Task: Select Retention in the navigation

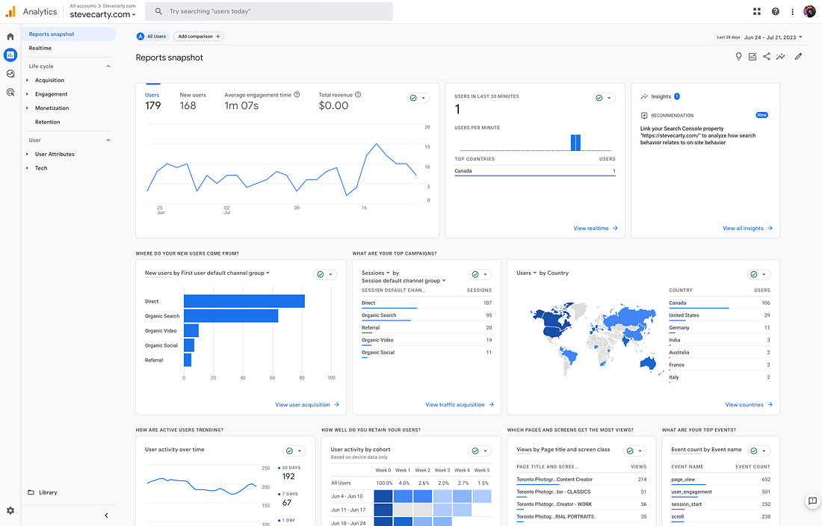Action: click(x=48, y=122)
